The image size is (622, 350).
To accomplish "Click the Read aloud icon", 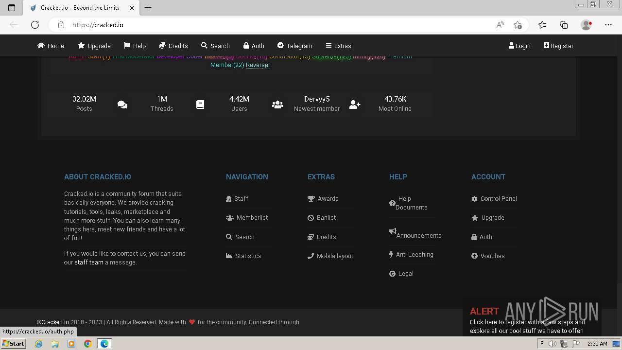I will [x=500, y=25].
